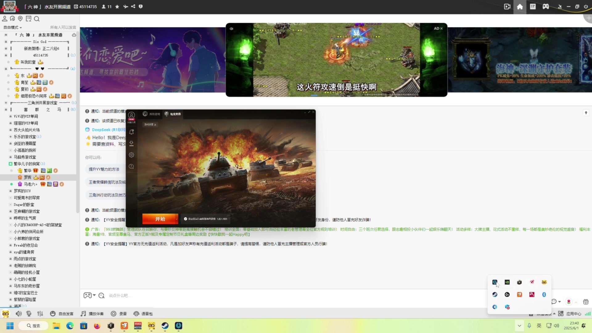This screenshot has height=333, width=592.
Task: Toggle the speaker mute in bottom bar
Action: 19,314
